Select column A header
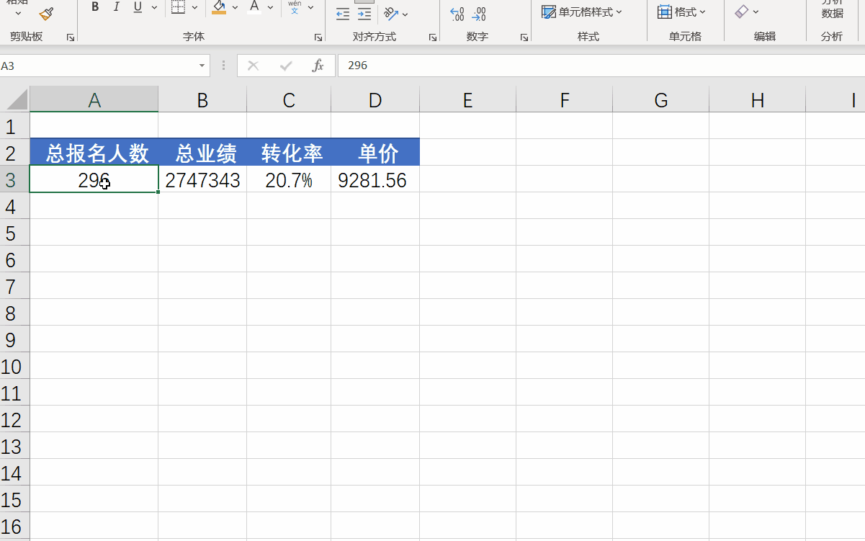This screenshot has height=541, width=865. coord(94,100)
